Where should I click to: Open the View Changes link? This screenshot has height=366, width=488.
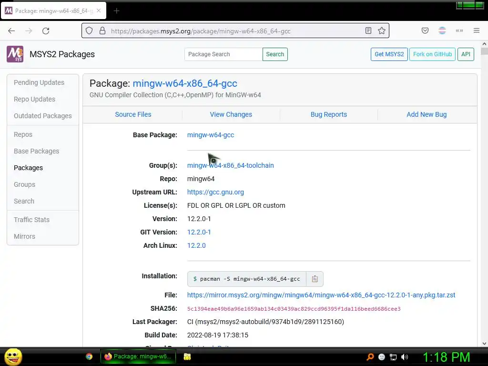coord(231,114)
